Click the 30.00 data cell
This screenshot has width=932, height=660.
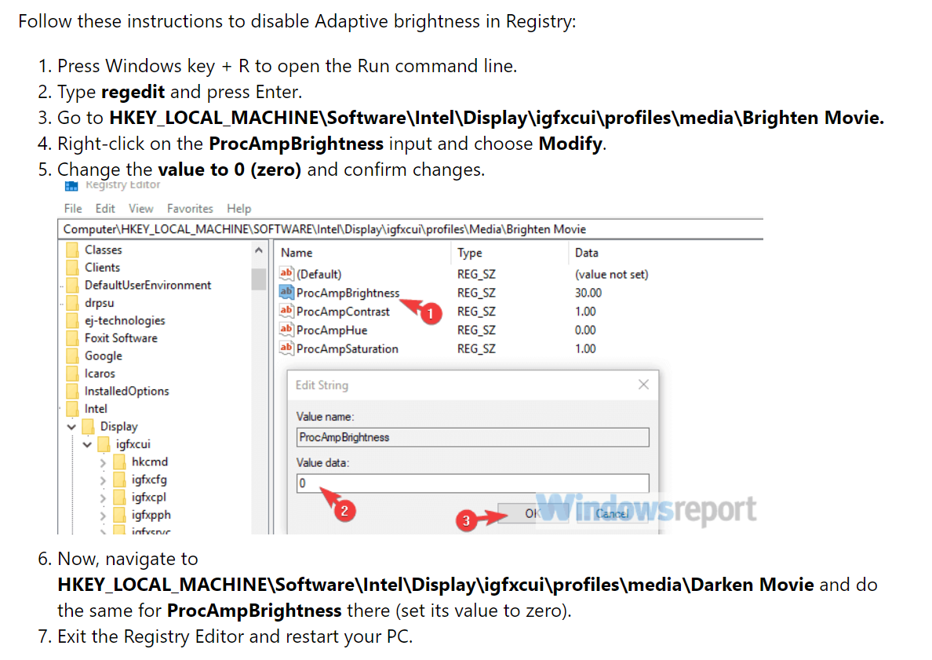(x=588, y=293)
